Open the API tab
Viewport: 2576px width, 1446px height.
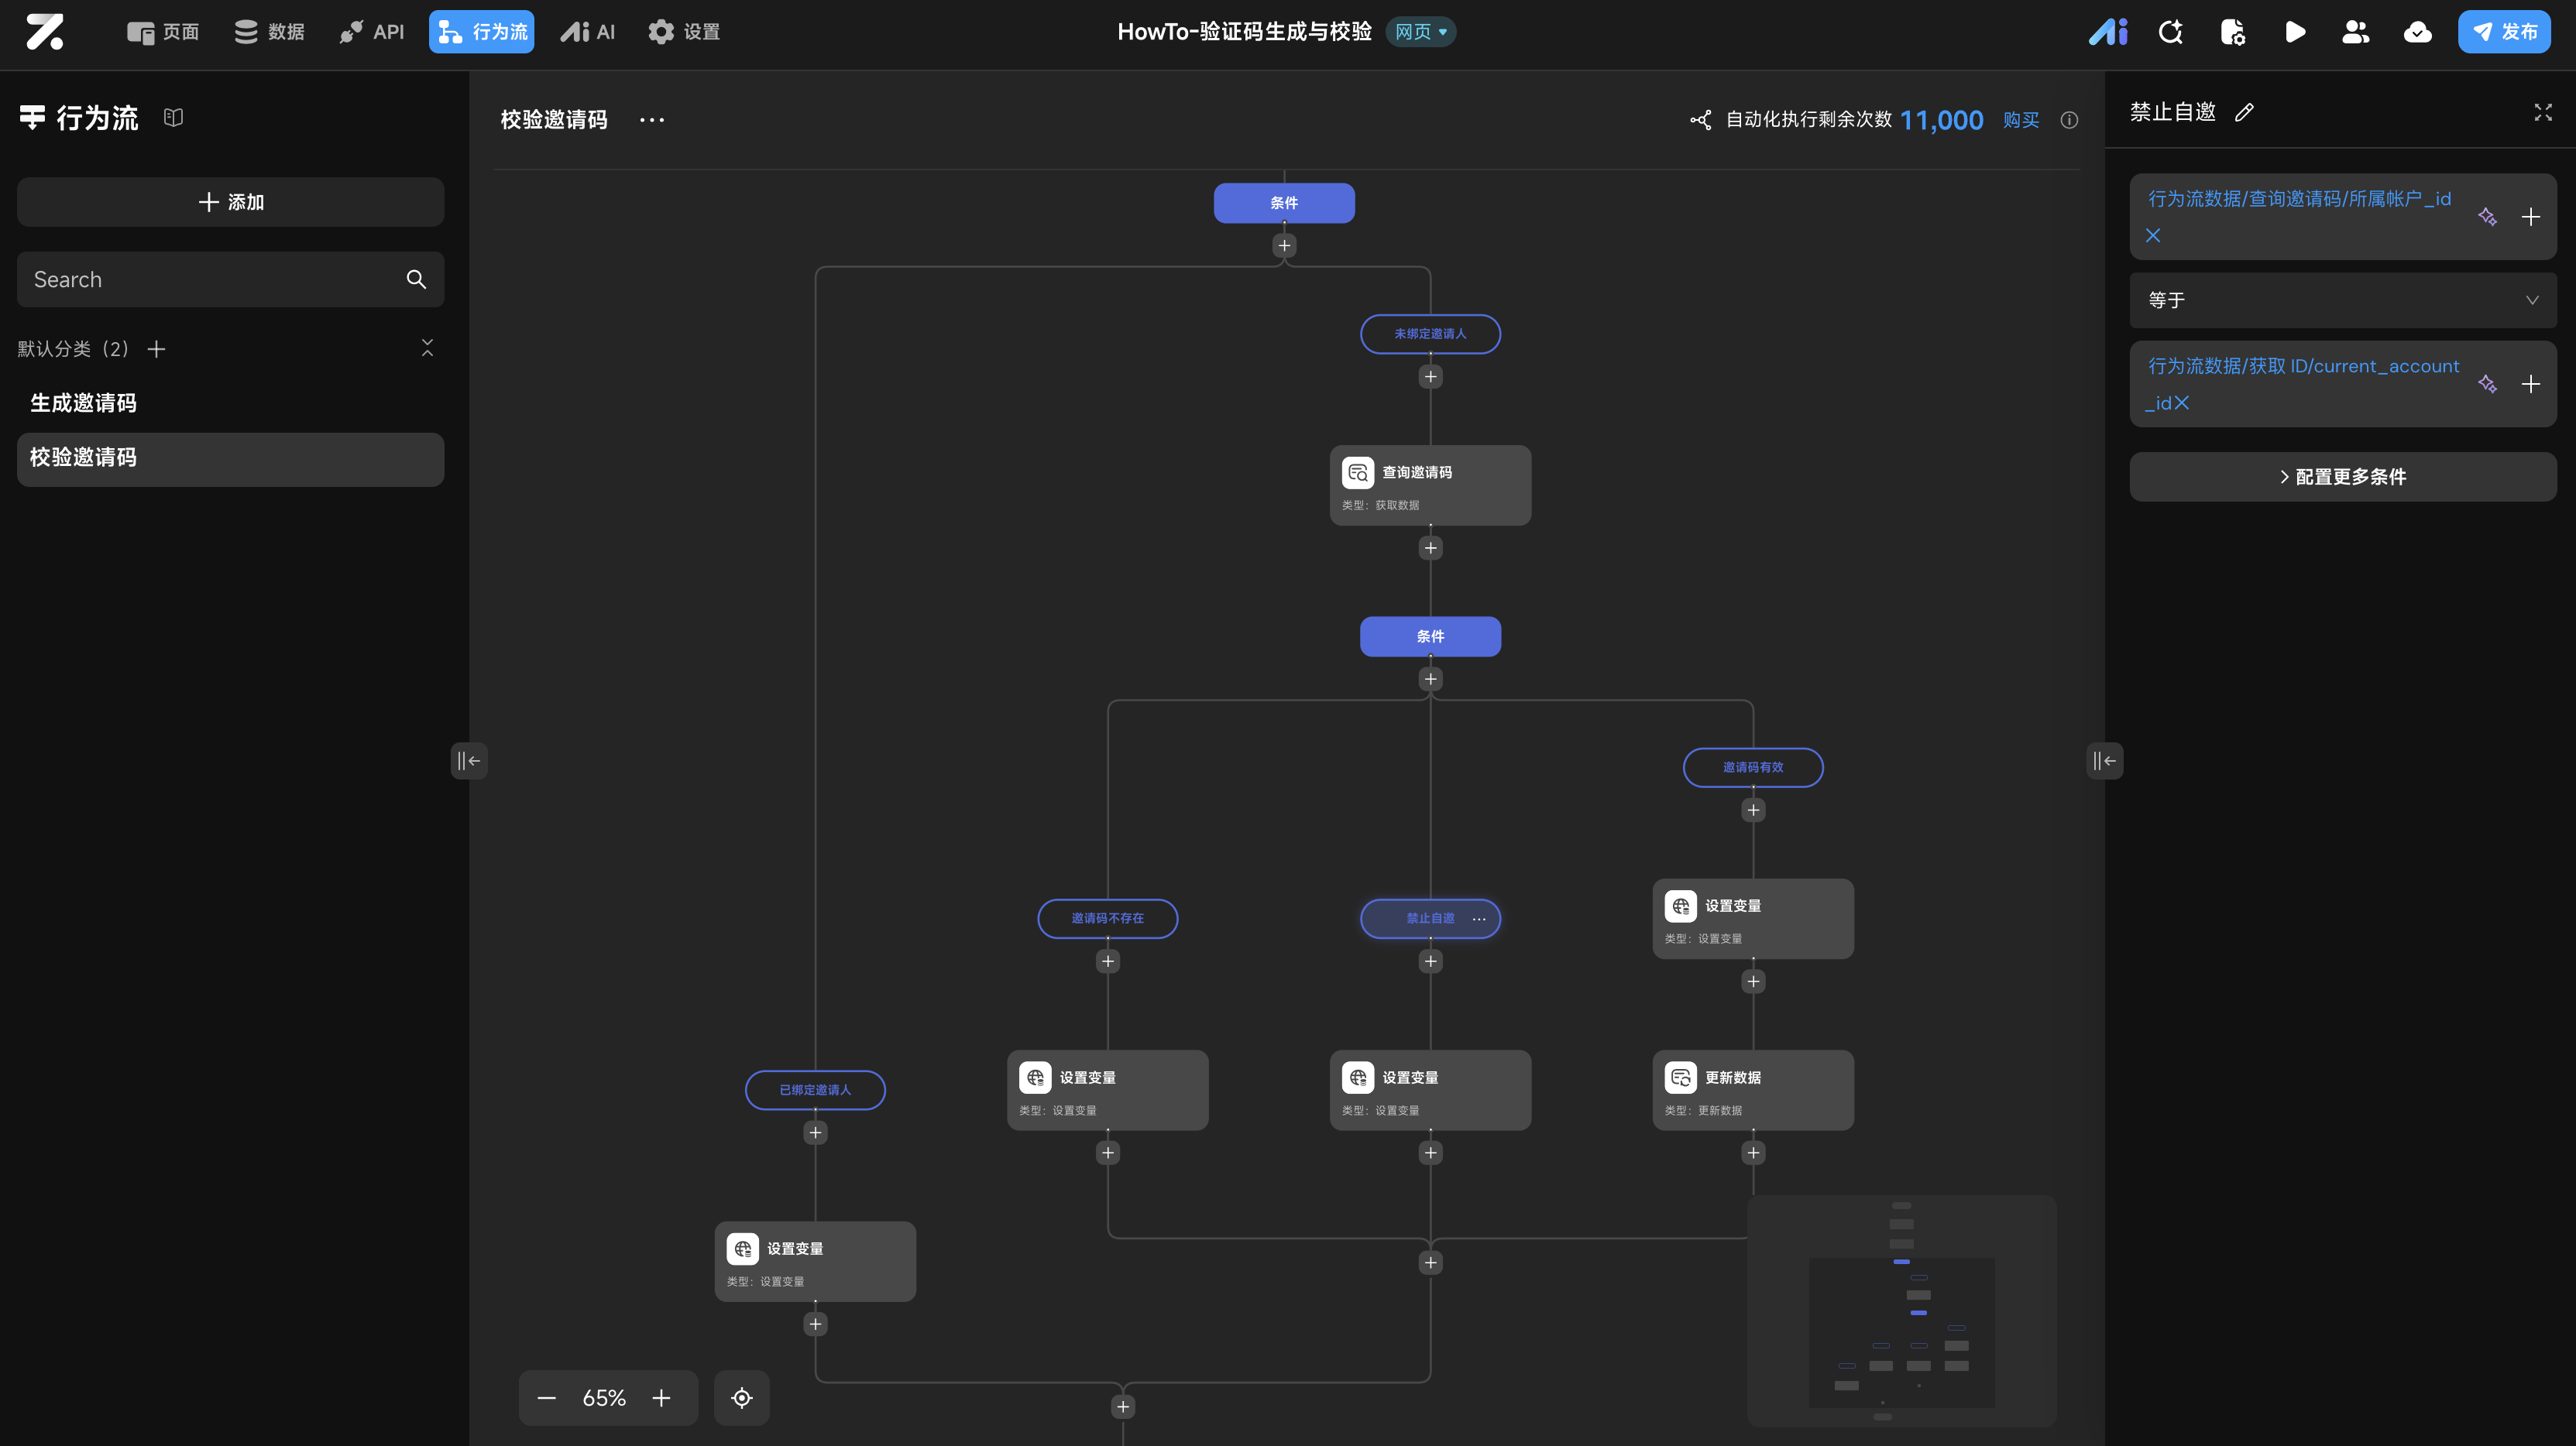click(372, 32)
